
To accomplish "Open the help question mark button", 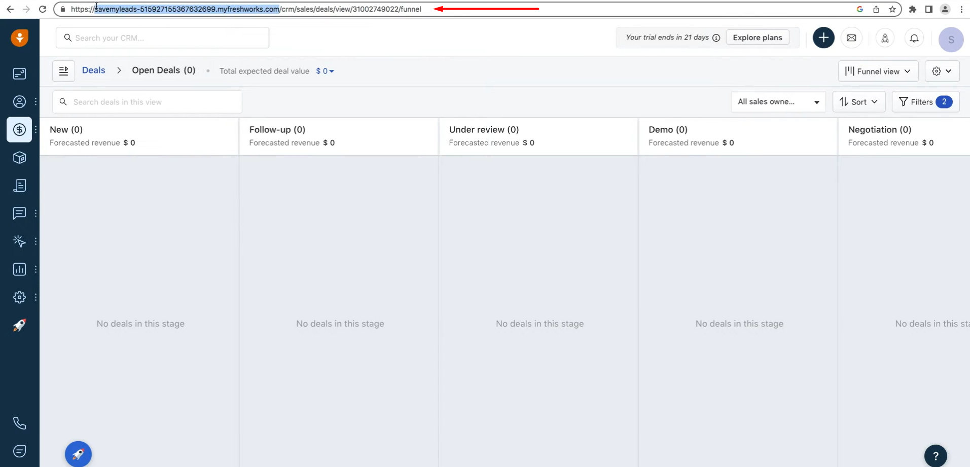I will (936, 456).
